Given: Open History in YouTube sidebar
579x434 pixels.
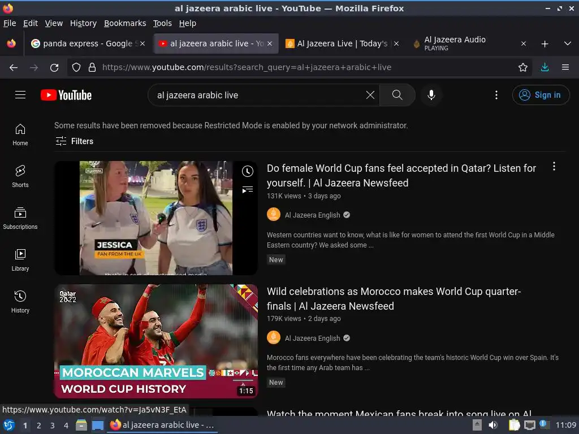Looking at the screenshot, I should 20,302.
